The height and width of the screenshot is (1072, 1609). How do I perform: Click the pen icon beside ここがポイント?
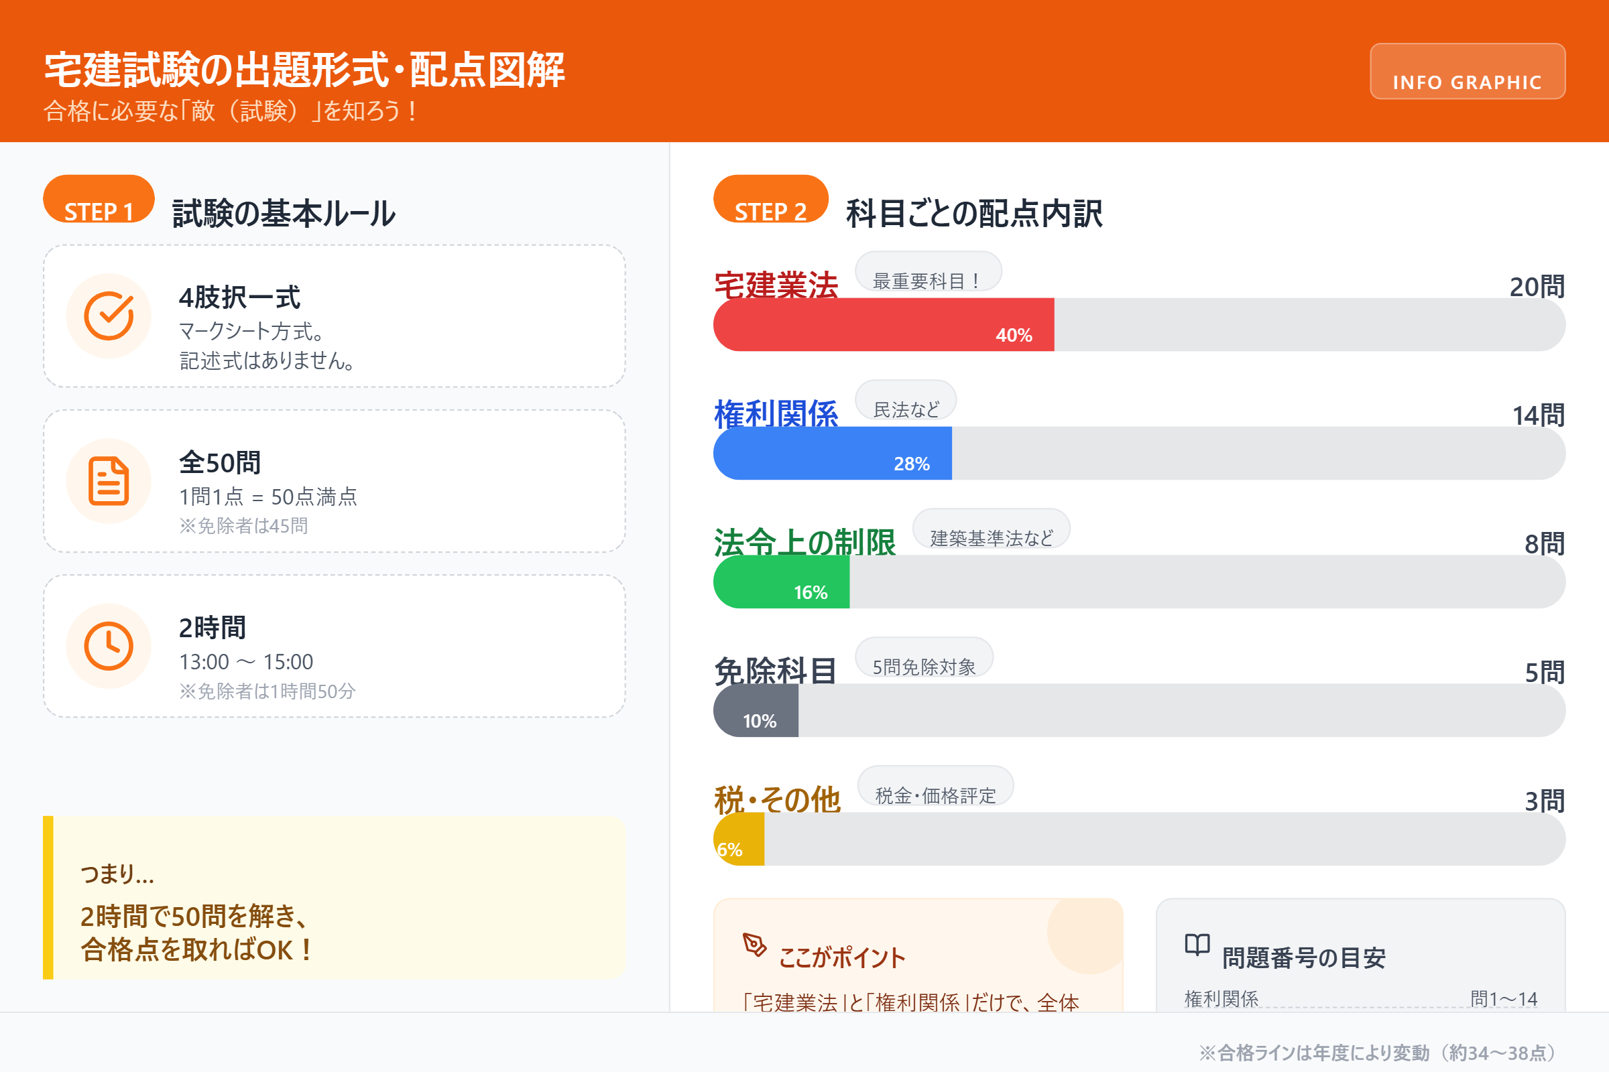755,945
